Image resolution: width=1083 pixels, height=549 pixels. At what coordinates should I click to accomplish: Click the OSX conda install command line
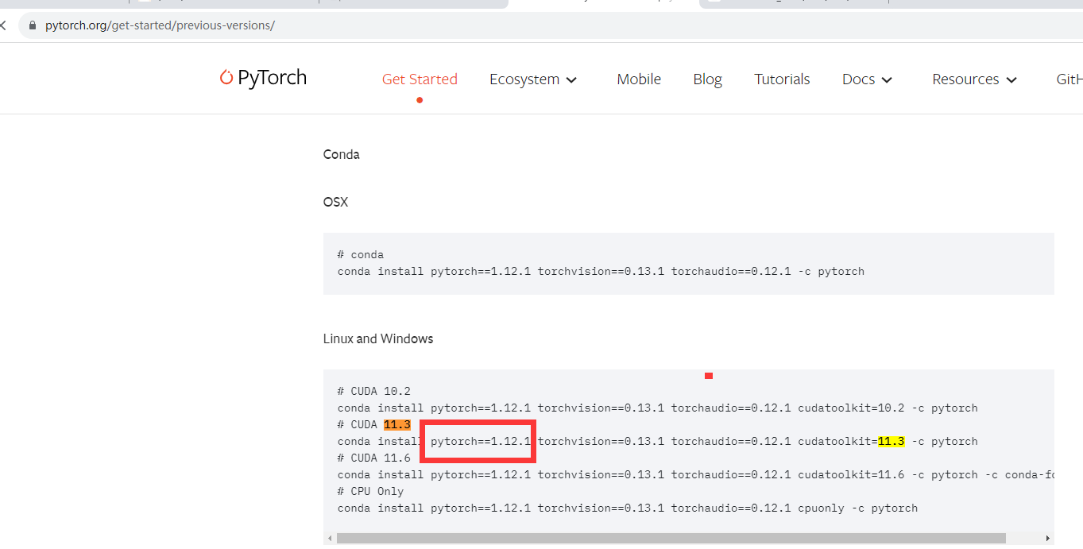click(x=601, y=272)
